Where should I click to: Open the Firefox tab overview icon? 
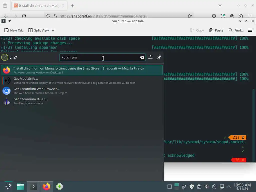pos(5,5)
